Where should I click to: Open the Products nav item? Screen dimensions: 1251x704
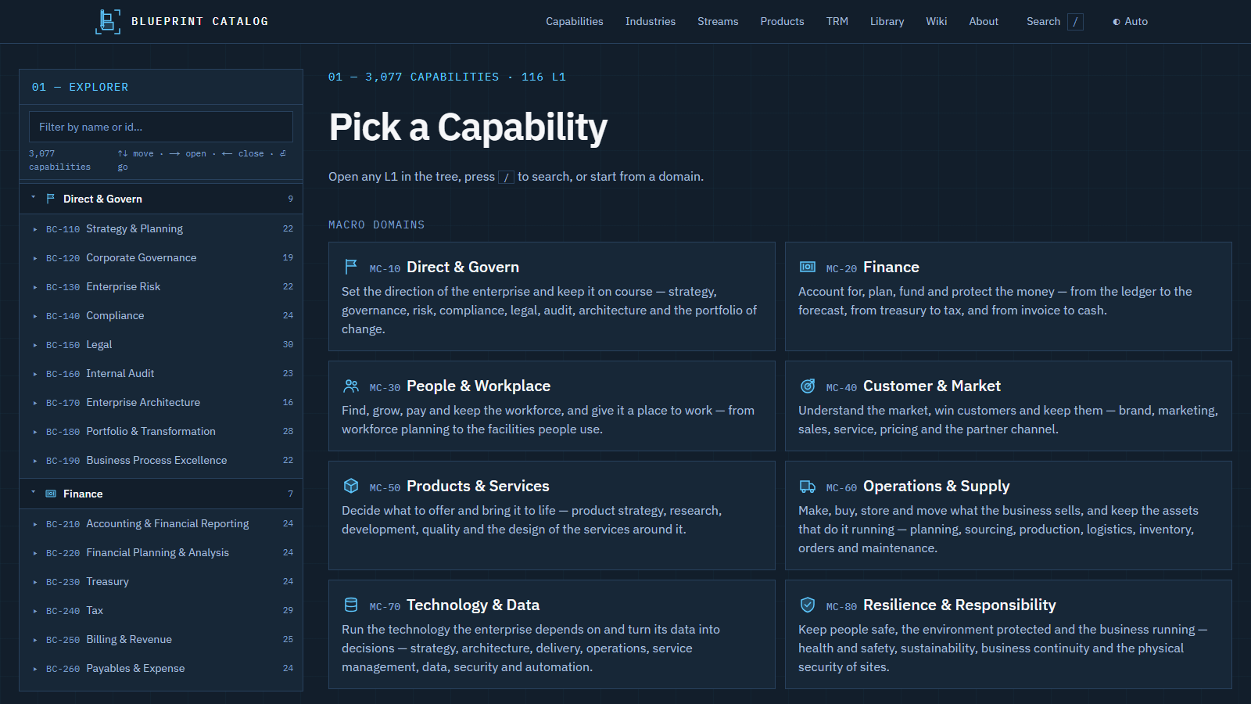point(782,22)
